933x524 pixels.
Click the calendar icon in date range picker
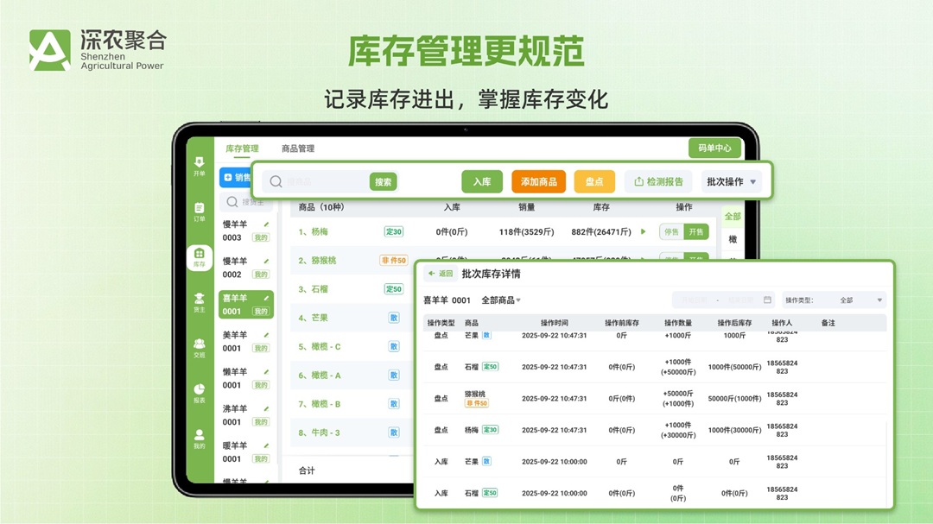point(767,300)
